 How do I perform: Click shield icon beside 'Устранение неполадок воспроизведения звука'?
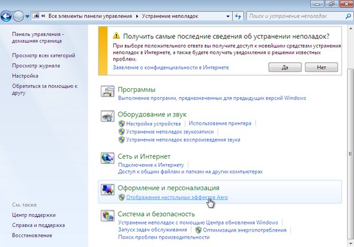122,140
